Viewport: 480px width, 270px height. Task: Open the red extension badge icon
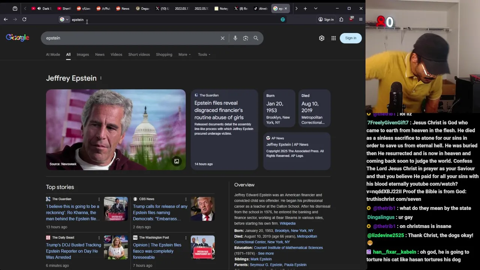coord(351,19)
